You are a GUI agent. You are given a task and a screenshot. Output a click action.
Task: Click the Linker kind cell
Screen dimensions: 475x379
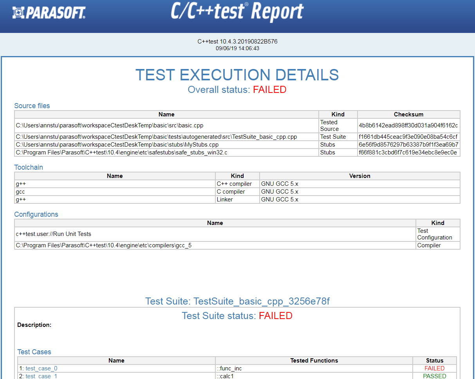point(237,199)
